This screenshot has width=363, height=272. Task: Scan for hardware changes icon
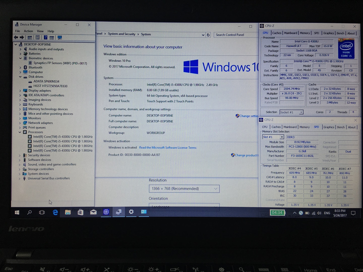pyautogui.click(x=60, y=38)
